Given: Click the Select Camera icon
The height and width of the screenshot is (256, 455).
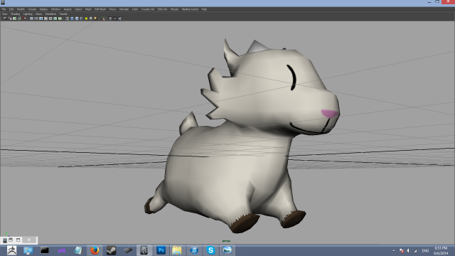Looking at the screenshot, I should [5, 18].
